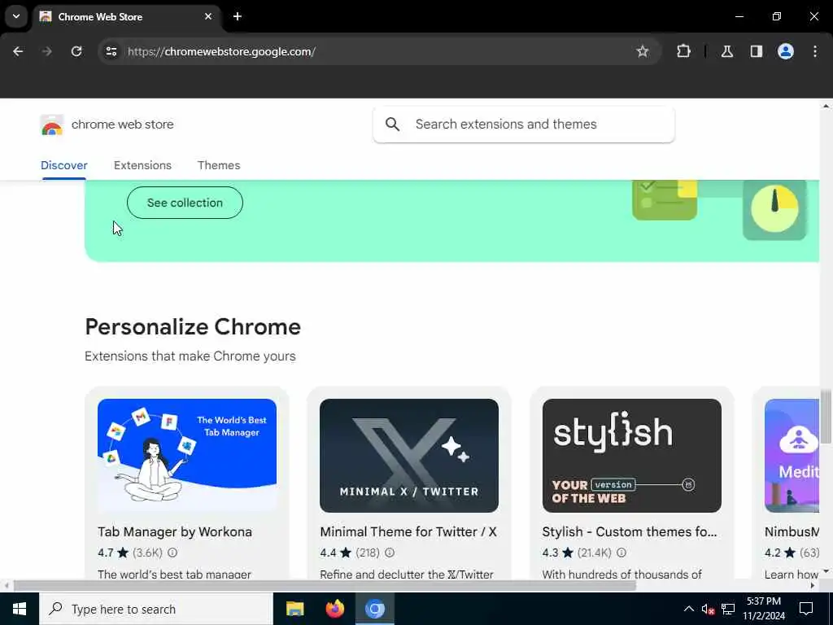Open Minimal Theme for Twitter / X title

pos(408,532)
